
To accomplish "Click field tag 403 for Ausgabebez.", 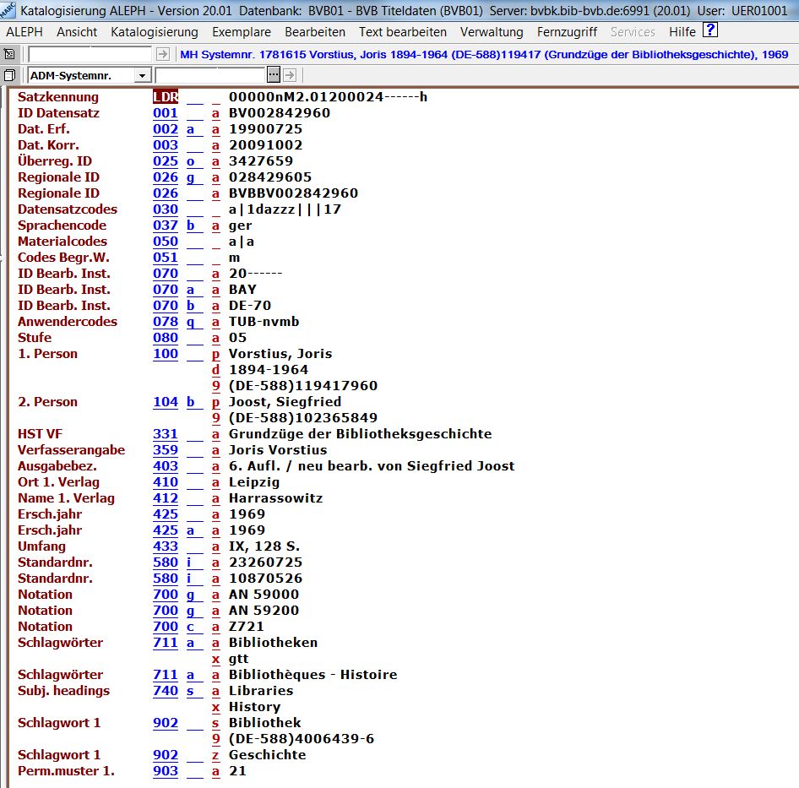I will click(x=166, y=466).
